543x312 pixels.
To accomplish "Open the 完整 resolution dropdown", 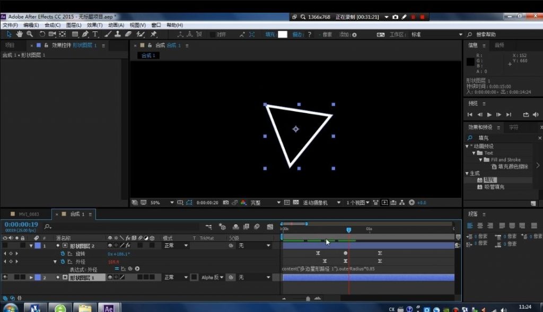I will click(265, 203).
